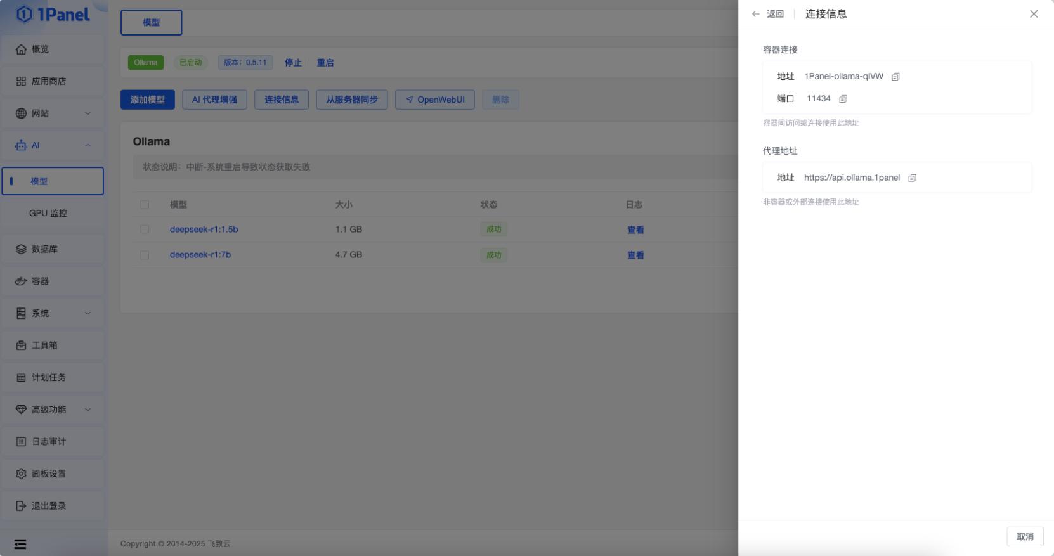Open 面板设置 panel settings
This screenshot has height=556, width=1054.
[x=53, y=474]
